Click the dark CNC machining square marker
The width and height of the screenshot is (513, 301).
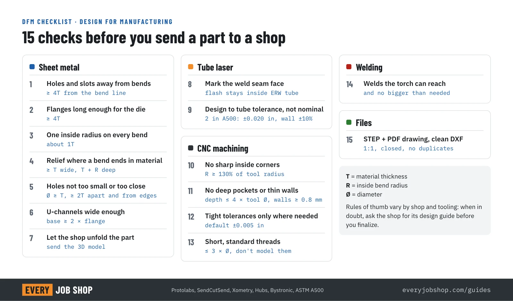[x=190, y=148]
